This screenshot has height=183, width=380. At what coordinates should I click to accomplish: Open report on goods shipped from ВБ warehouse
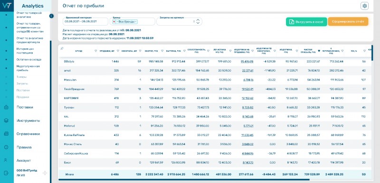click(30, 27)
